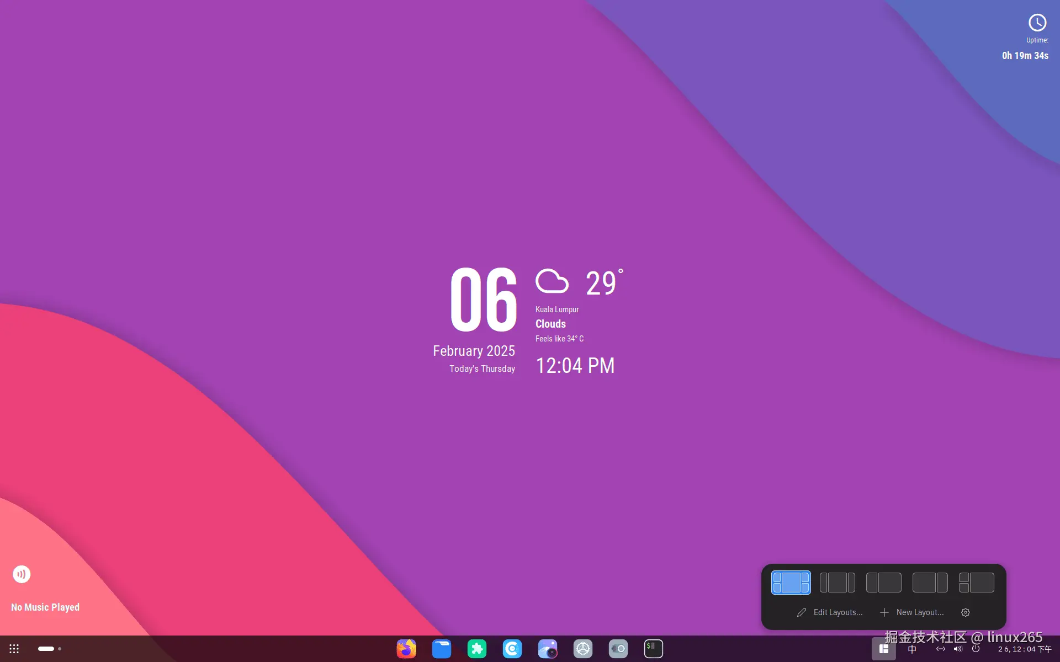Select the narrow-left wide-right two-column layout
Image resolution: width=1060 pixels, height=662 pixels.
[x=883, y=583]
